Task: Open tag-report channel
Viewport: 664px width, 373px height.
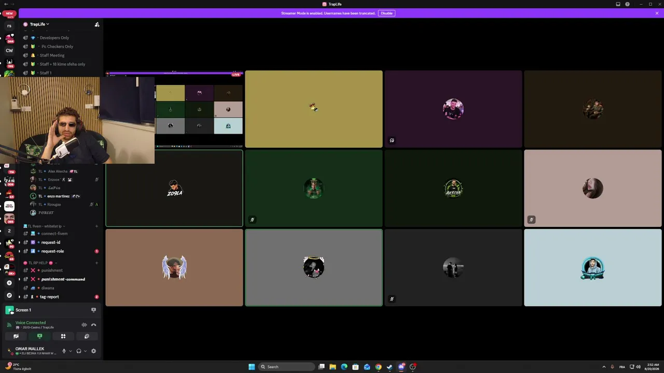Action: pos(49,297)
